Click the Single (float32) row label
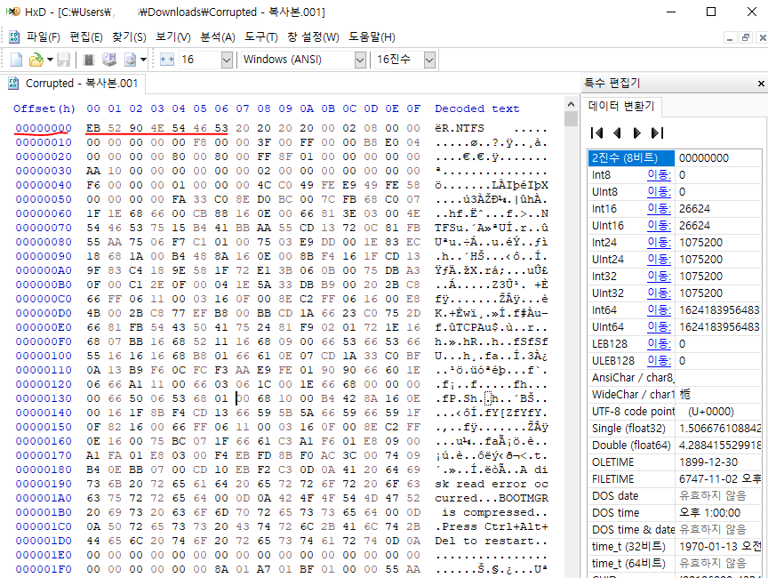768x578 pixels. 629,428
